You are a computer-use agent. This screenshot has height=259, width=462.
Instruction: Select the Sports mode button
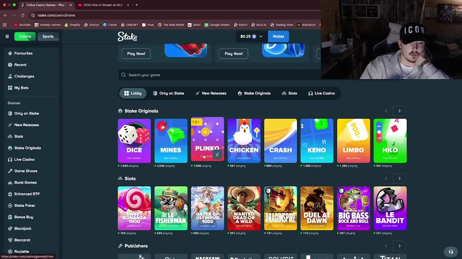48,36
